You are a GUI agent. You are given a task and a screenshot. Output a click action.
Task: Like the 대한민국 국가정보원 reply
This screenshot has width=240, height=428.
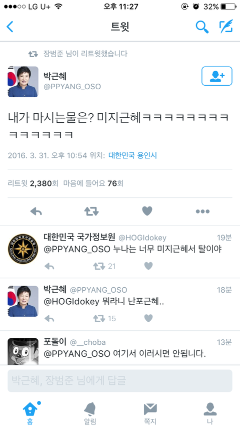coord(148,266)
